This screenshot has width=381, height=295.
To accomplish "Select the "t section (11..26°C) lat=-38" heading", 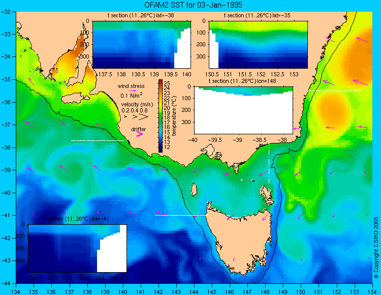I will pyautogui.click(x=141, y=16).
